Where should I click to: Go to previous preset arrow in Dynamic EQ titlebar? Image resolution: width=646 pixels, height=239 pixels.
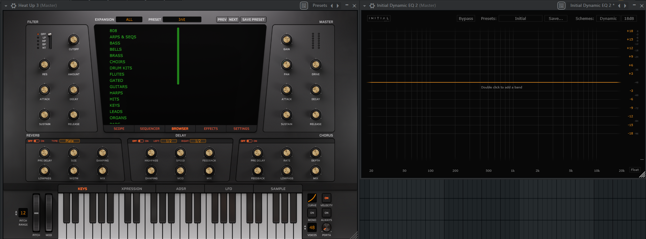pyautogui.click(x=619, y=6)
